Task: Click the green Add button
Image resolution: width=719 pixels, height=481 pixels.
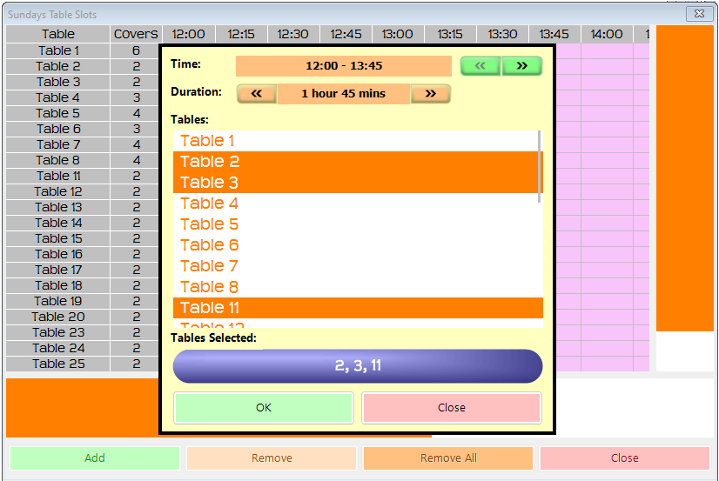Action: click(x=95, y=458)
